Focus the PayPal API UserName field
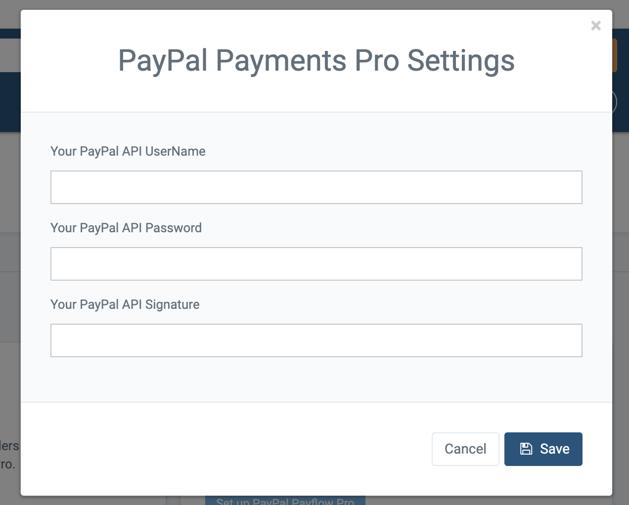Image resolution: width=629 pixels, height=505 pixels. [316, 187]
